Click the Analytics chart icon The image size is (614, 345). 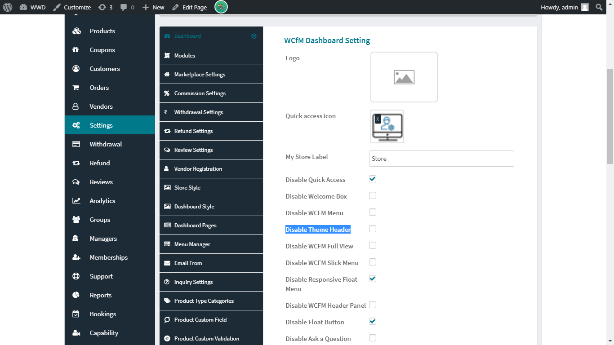coord(76,201)
